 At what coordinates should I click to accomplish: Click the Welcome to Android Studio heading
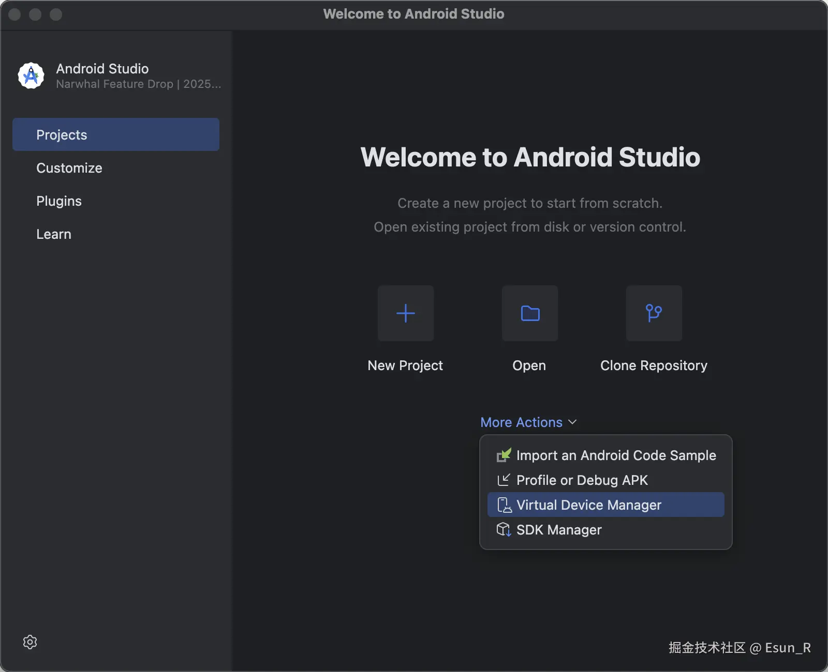[530, 157]
